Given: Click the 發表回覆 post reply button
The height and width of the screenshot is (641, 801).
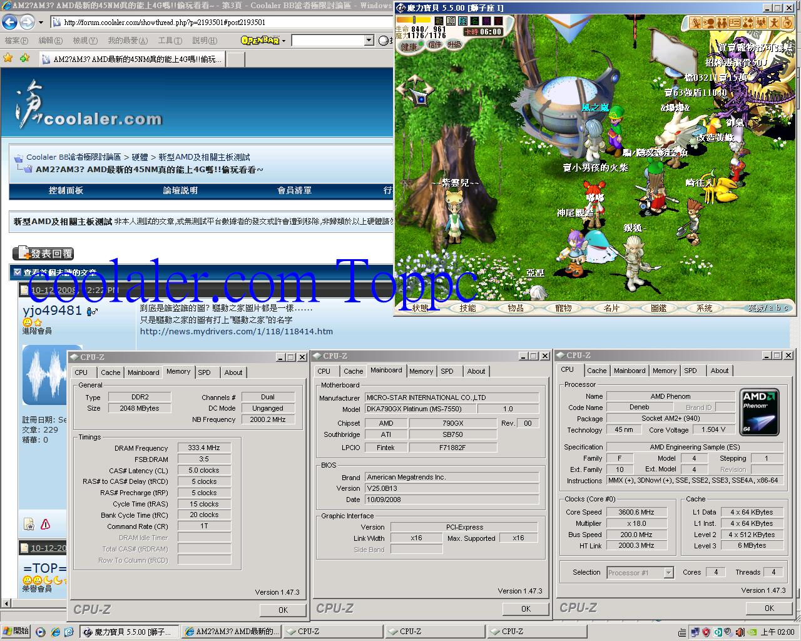Looking at the screenshot, I should pyautogui.click(x=43, y=254).
